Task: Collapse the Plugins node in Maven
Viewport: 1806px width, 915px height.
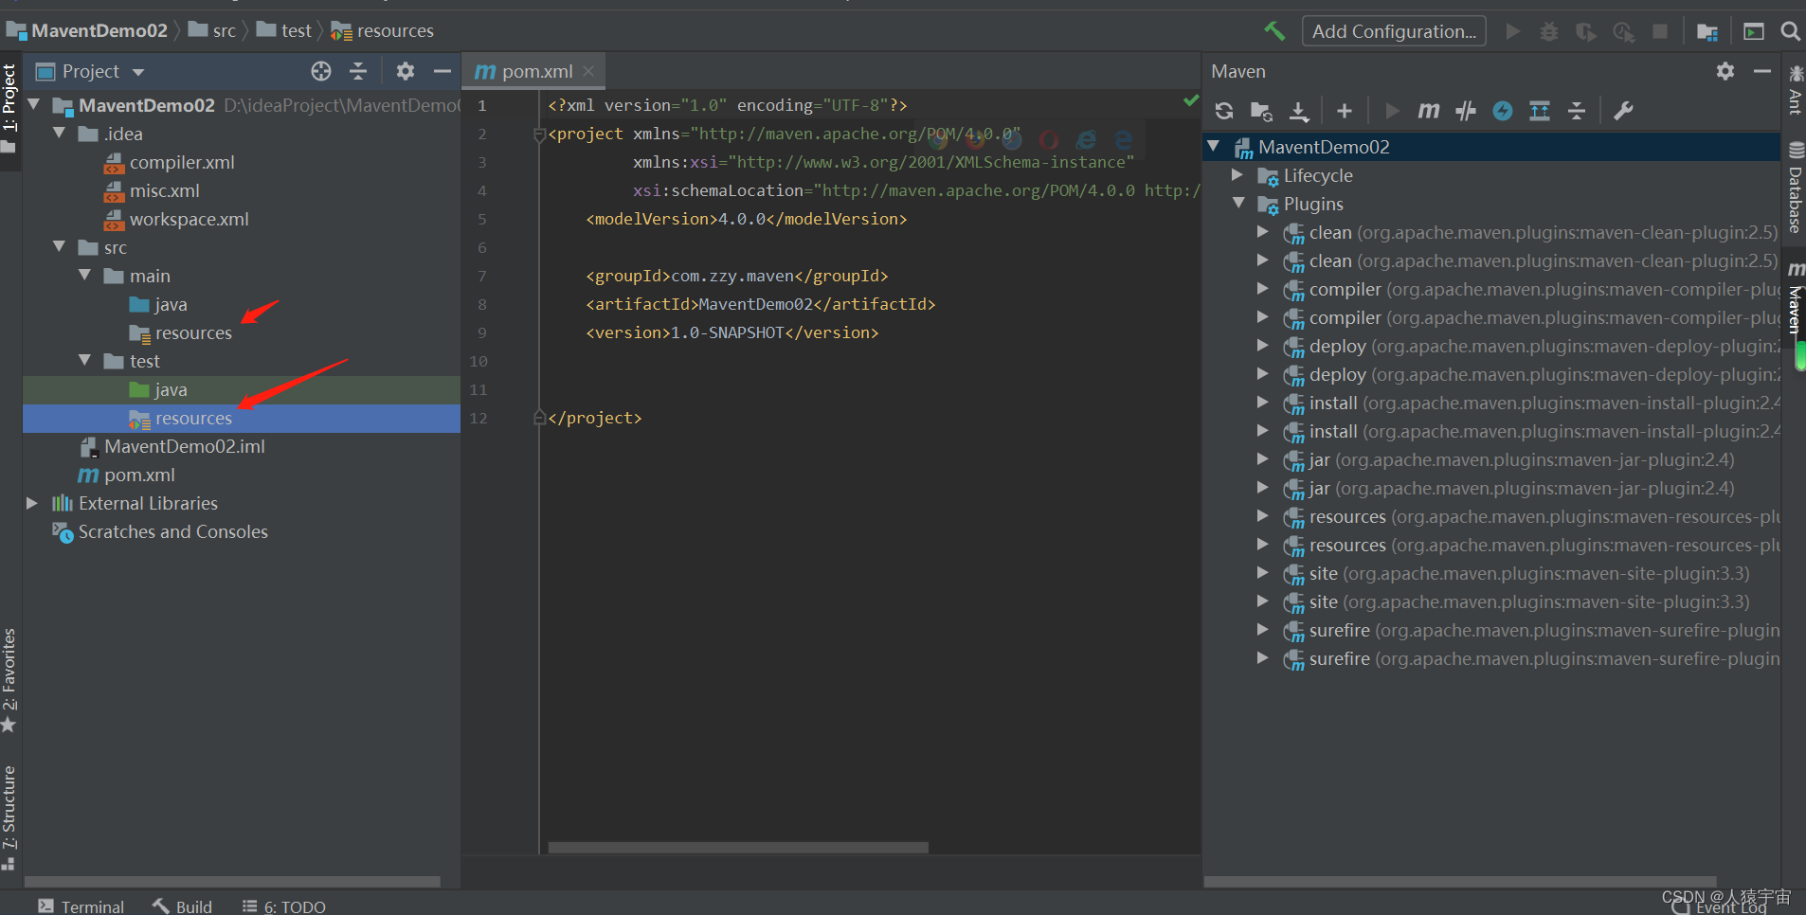Action: (x=1237, y=203)
